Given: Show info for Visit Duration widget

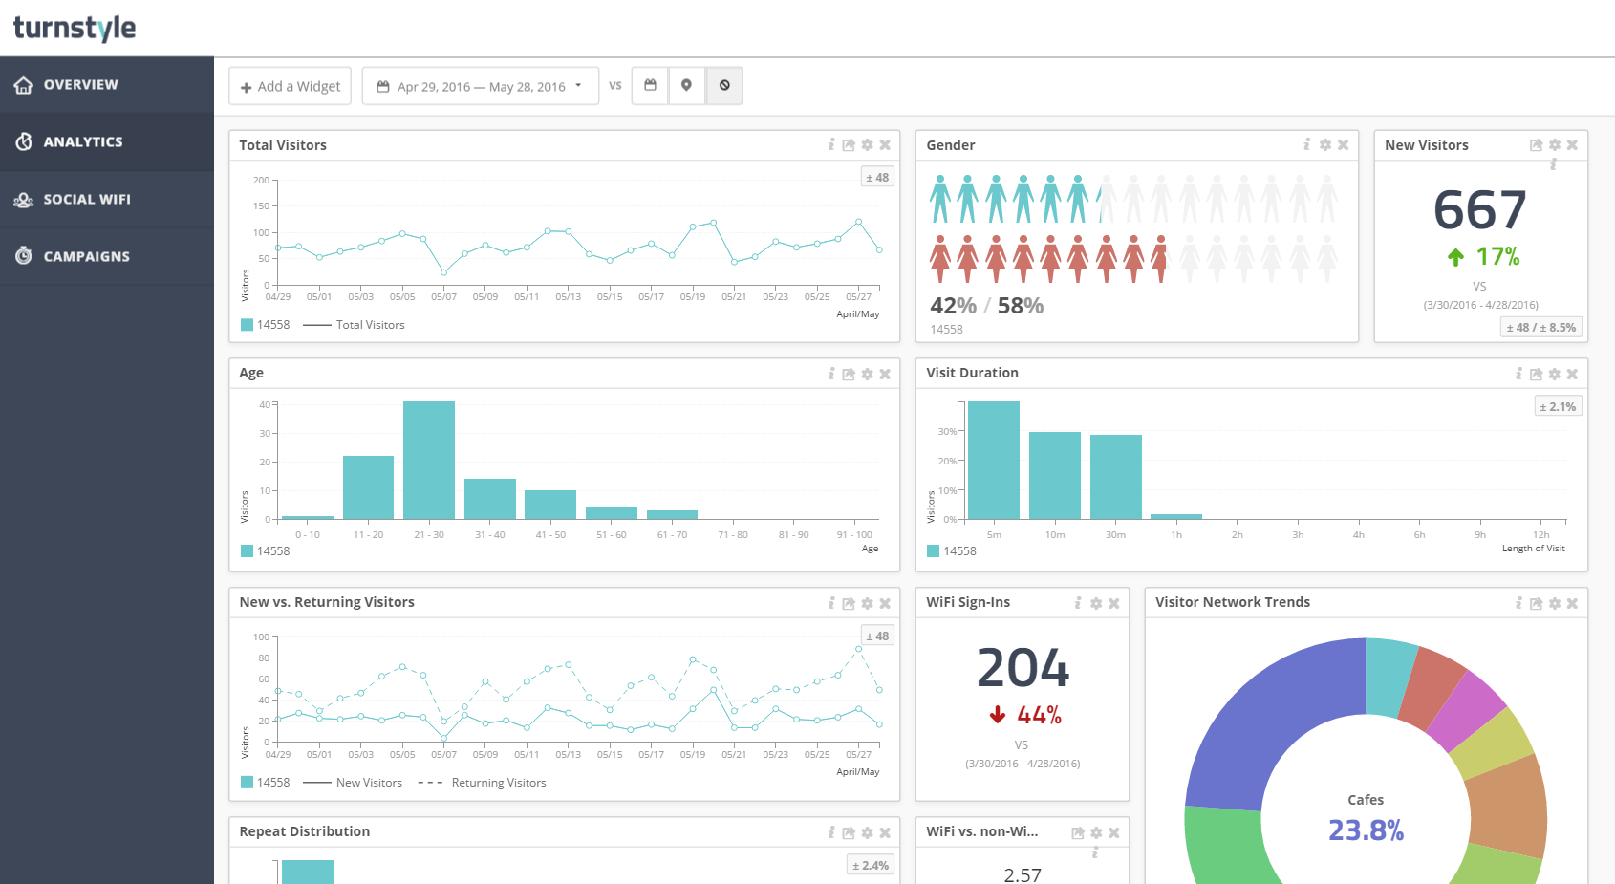Looking at the screenshot, I should click(1518, 374).
